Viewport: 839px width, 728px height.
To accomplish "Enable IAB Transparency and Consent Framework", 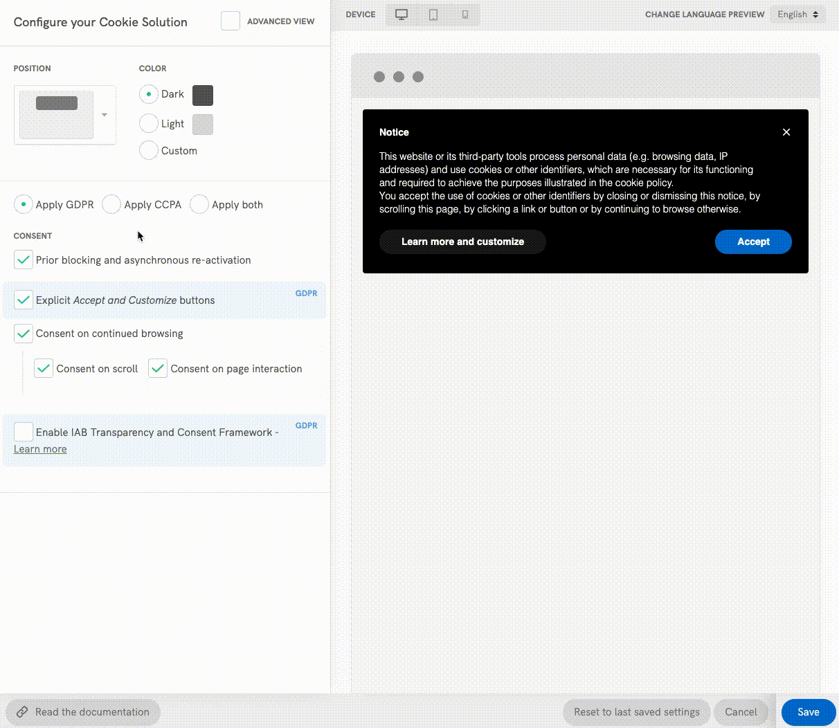I will coord(24,432).
